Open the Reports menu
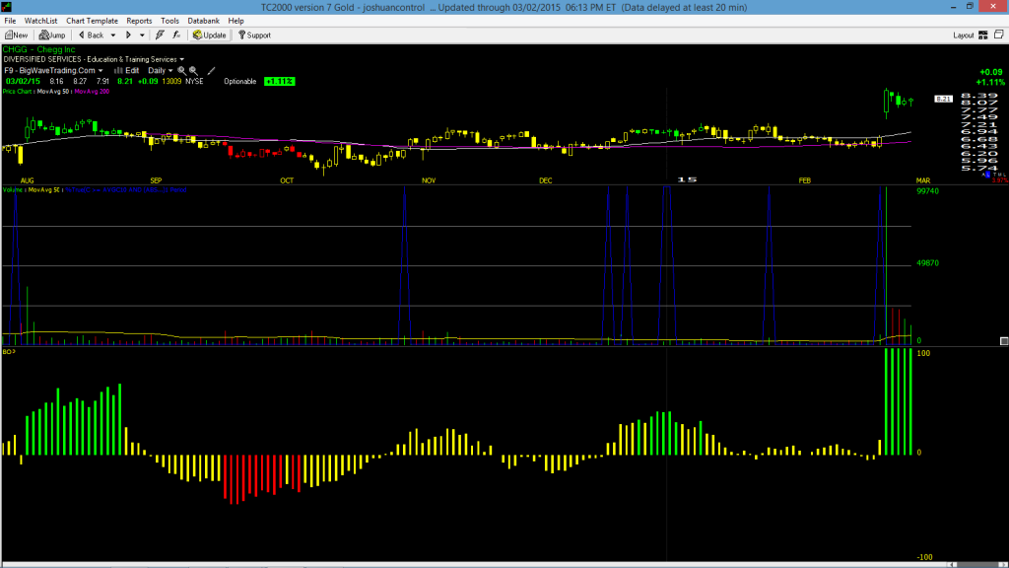1009x568 pixels. 139,21
